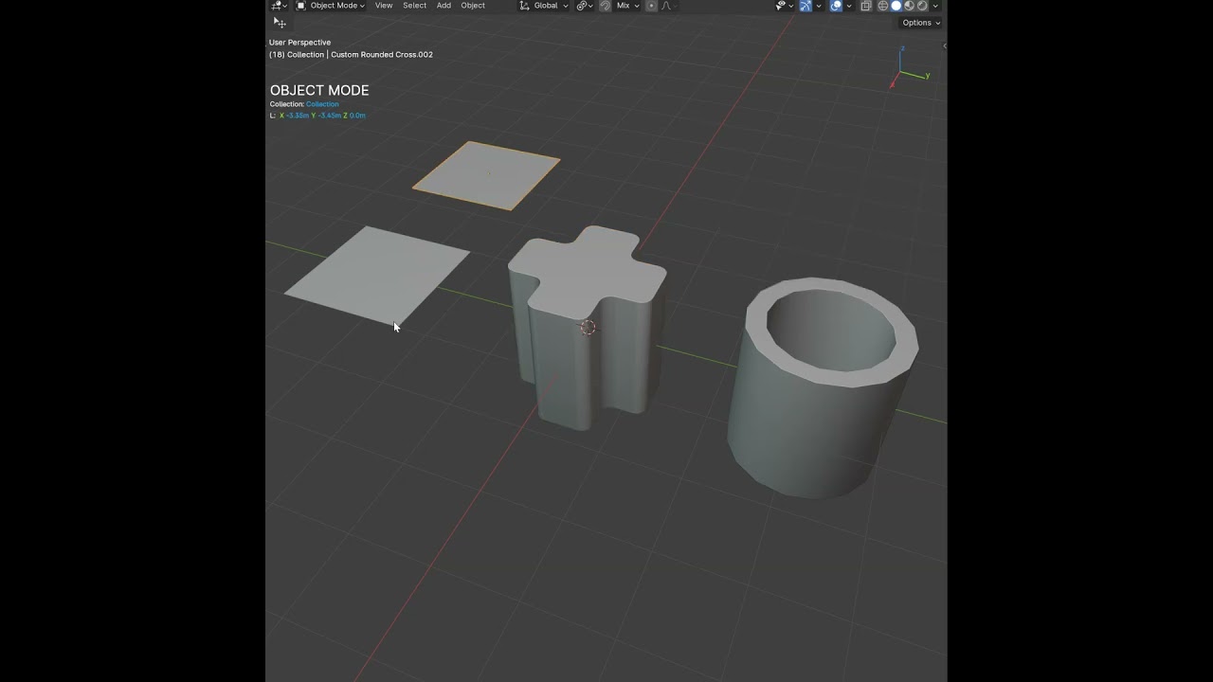
Task: Switch to wireframe shading
Action: pyautogui.click(x=883, y=6)
